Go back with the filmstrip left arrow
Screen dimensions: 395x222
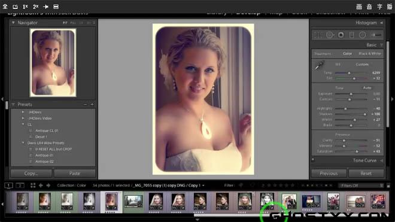41,185
